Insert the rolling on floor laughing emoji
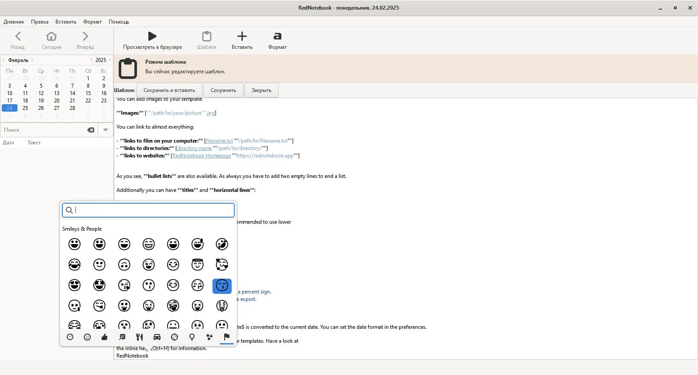 pos(222,244)
